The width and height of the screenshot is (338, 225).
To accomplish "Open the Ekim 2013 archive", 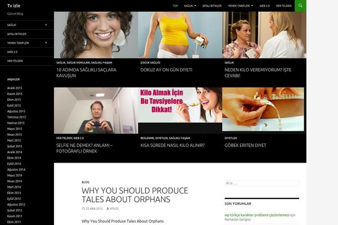I will [x=14, y=193].
